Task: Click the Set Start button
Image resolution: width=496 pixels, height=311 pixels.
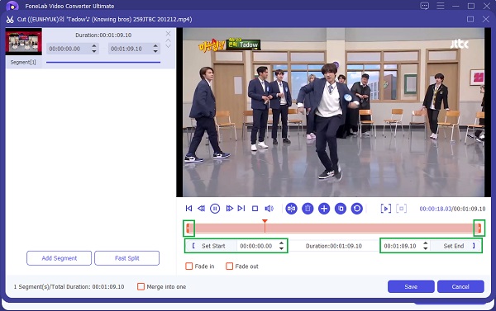Action: [211, 246]
